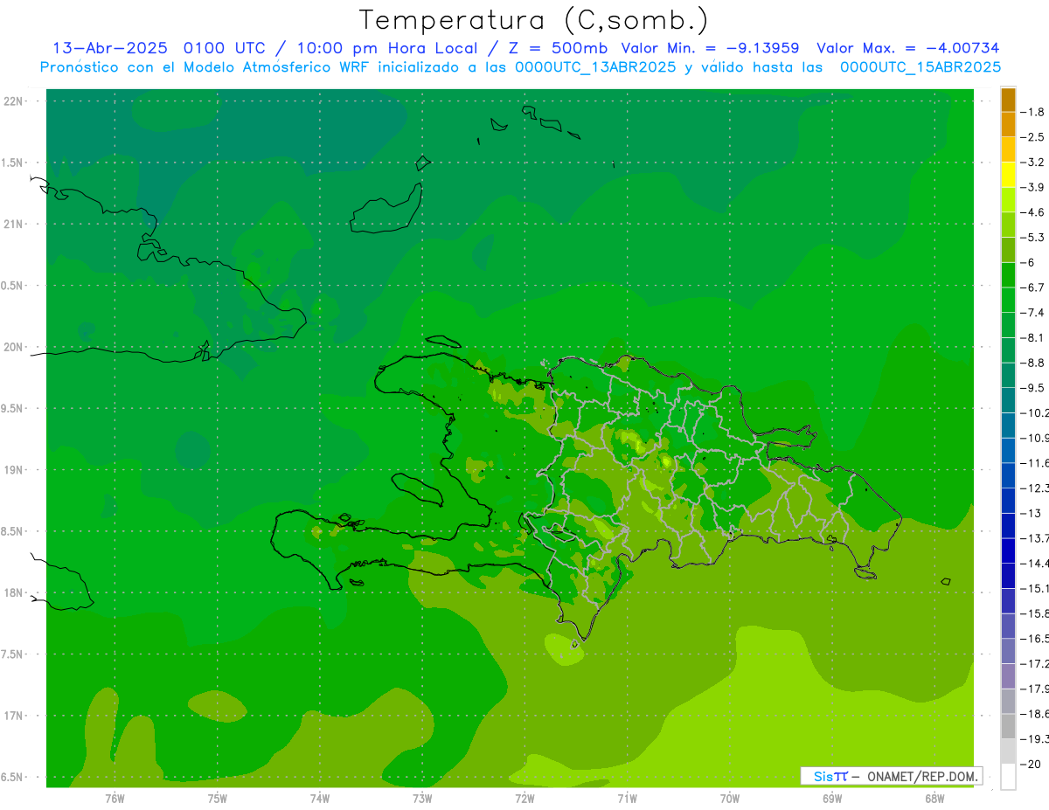Click the "18N" latitude axis label
The height and width of the screenshot is (810, 1049).
click(x=13, y=593)
